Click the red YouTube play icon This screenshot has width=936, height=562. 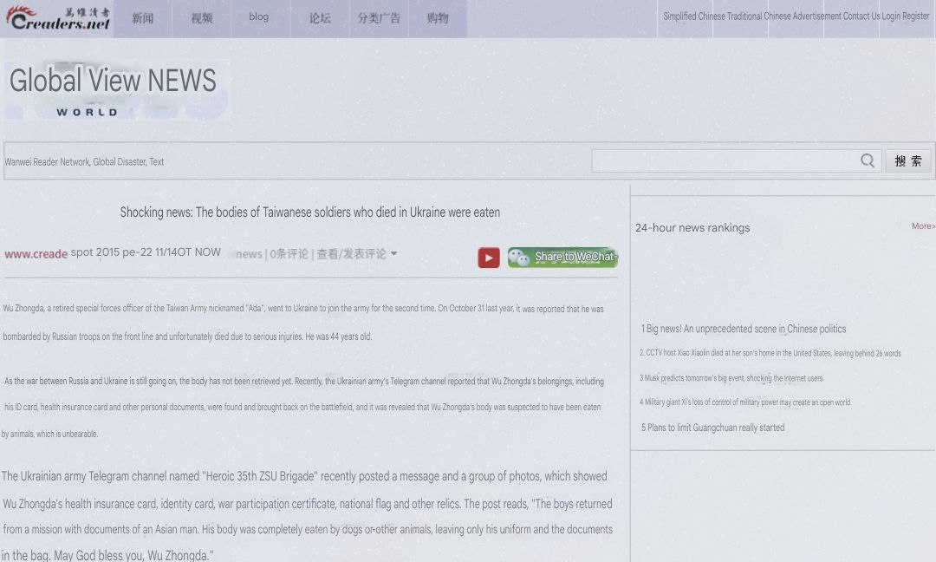pyautogui.click(x=489, y=258)
